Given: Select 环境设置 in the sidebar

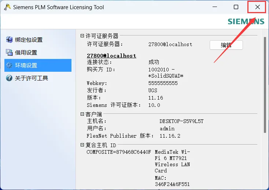Looking at the screenshot, I should point(38,65).
